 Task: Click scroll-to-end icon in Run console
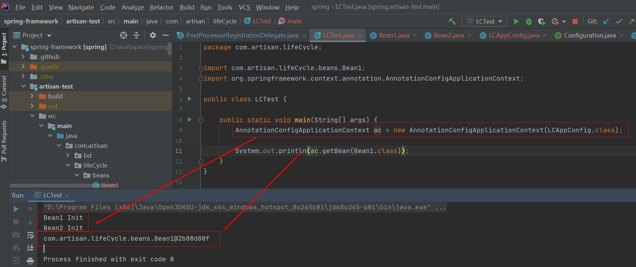[x=30, y=248]
